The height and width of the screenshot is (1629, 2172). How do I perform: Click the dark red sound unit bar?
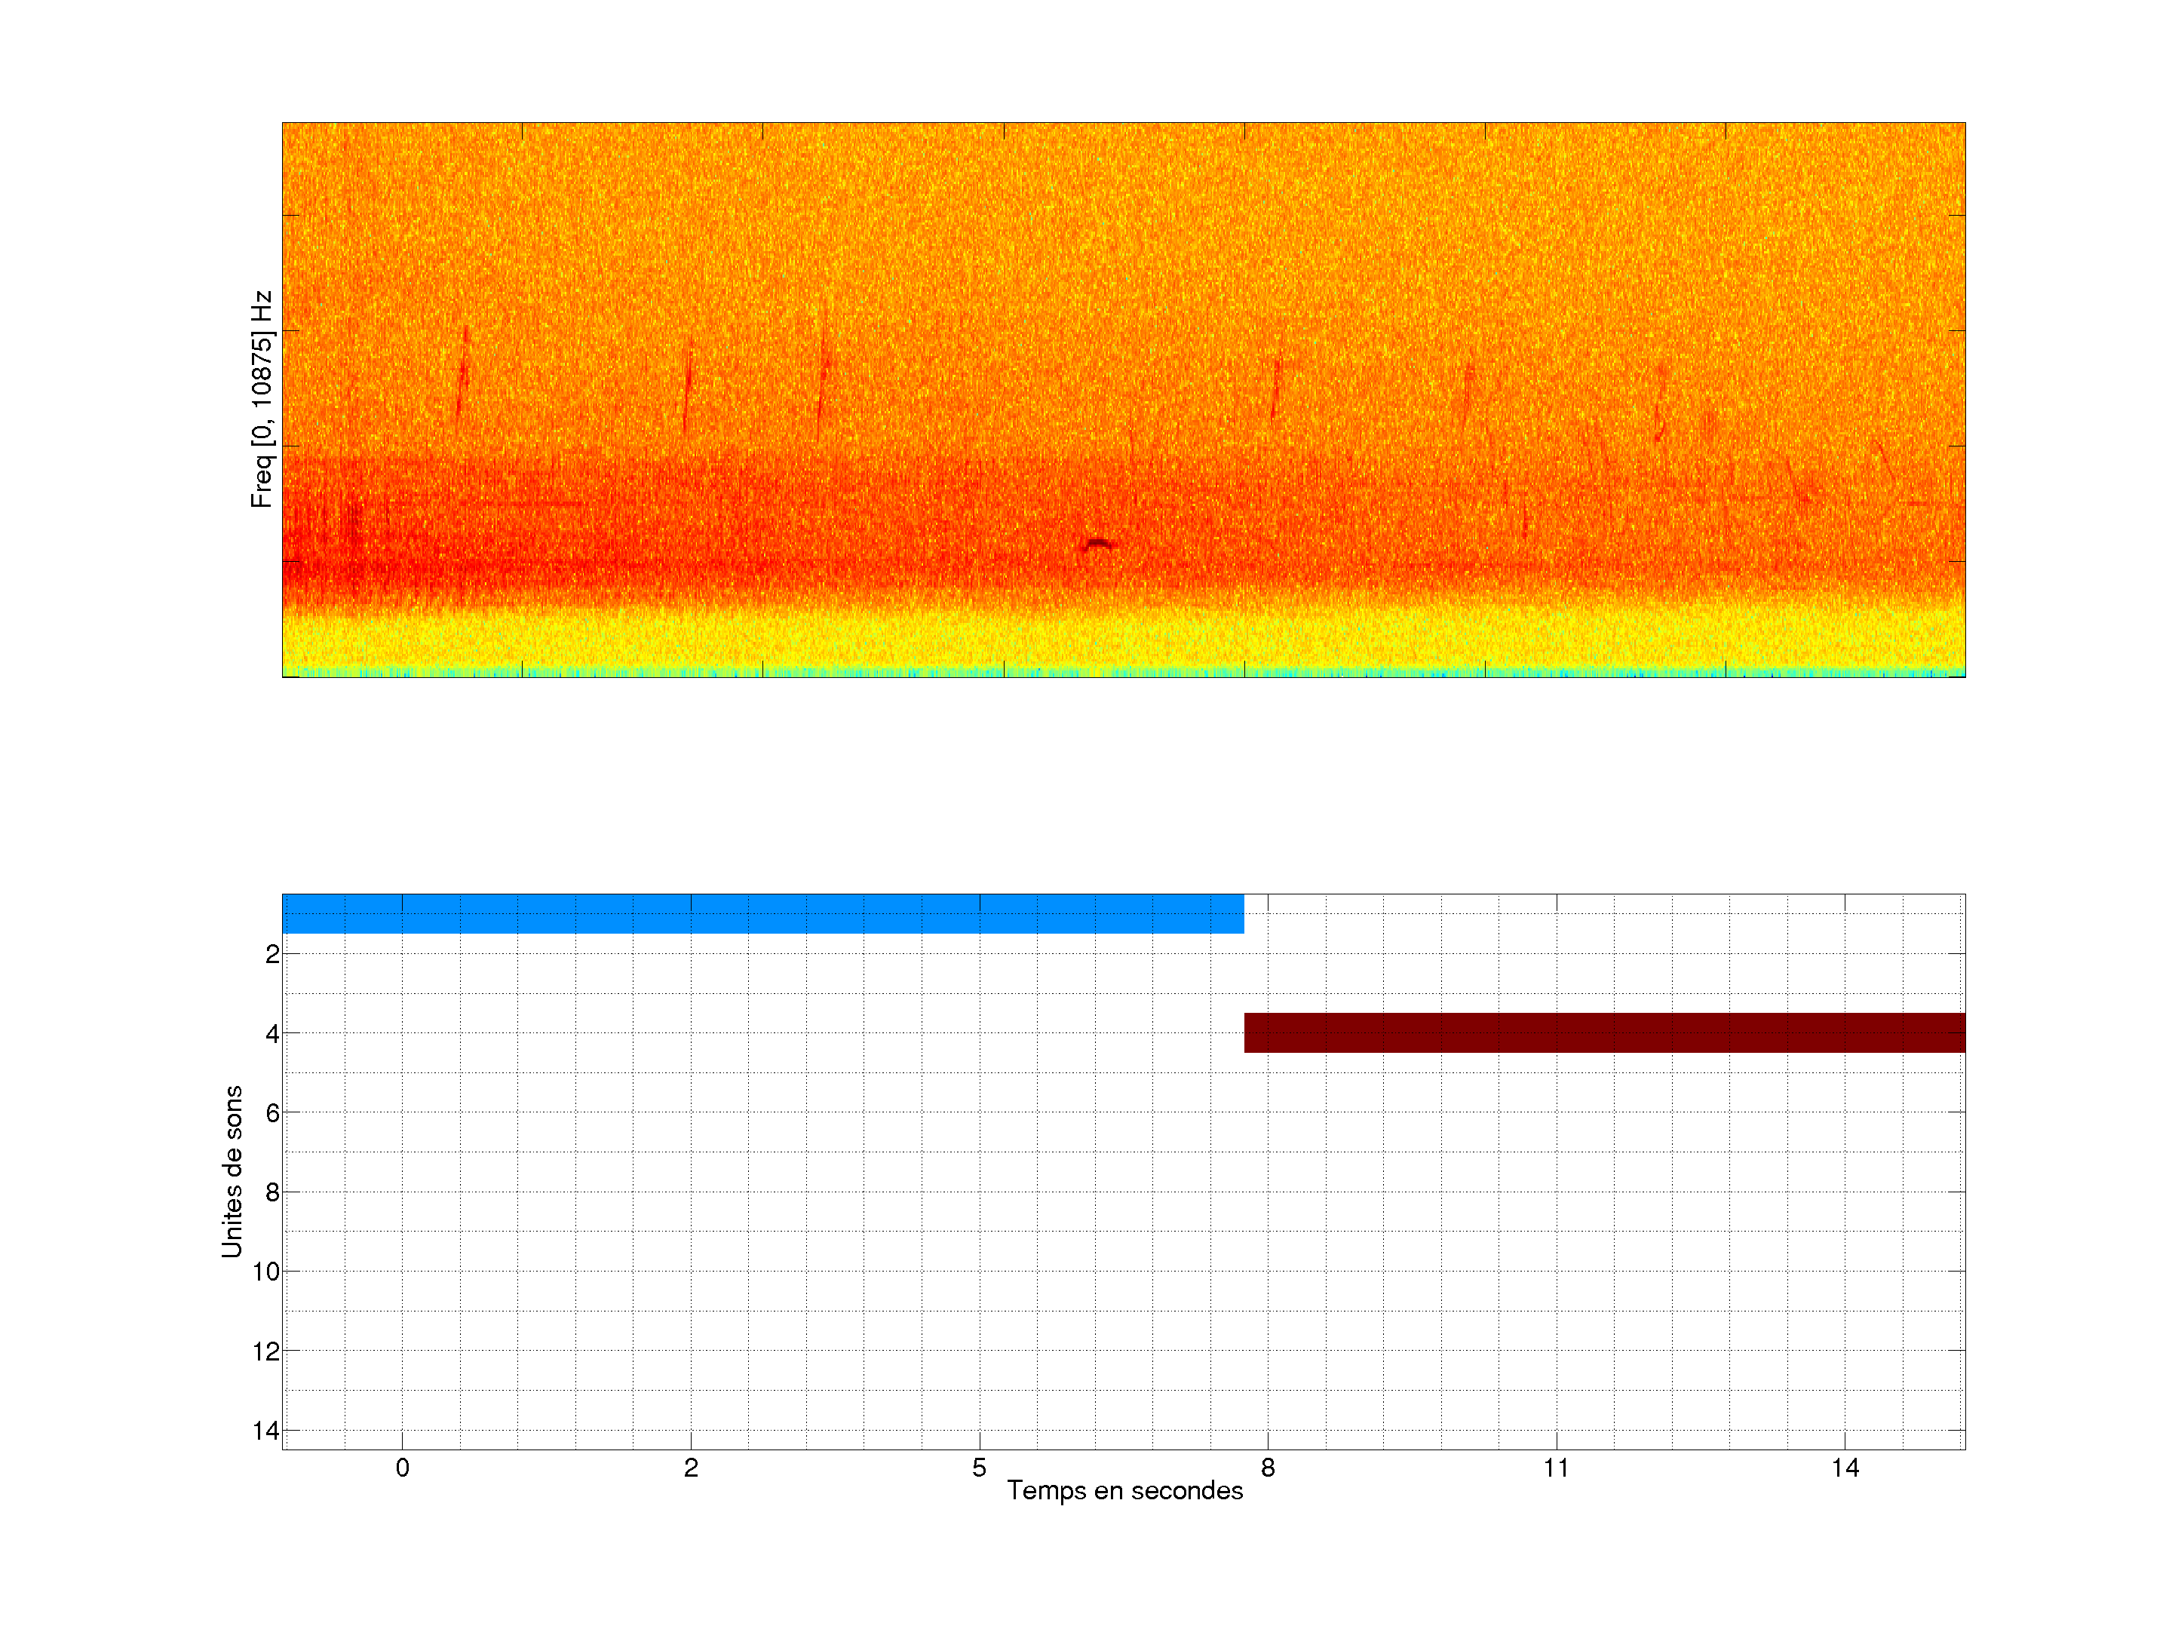[x=1603, y=1032]
